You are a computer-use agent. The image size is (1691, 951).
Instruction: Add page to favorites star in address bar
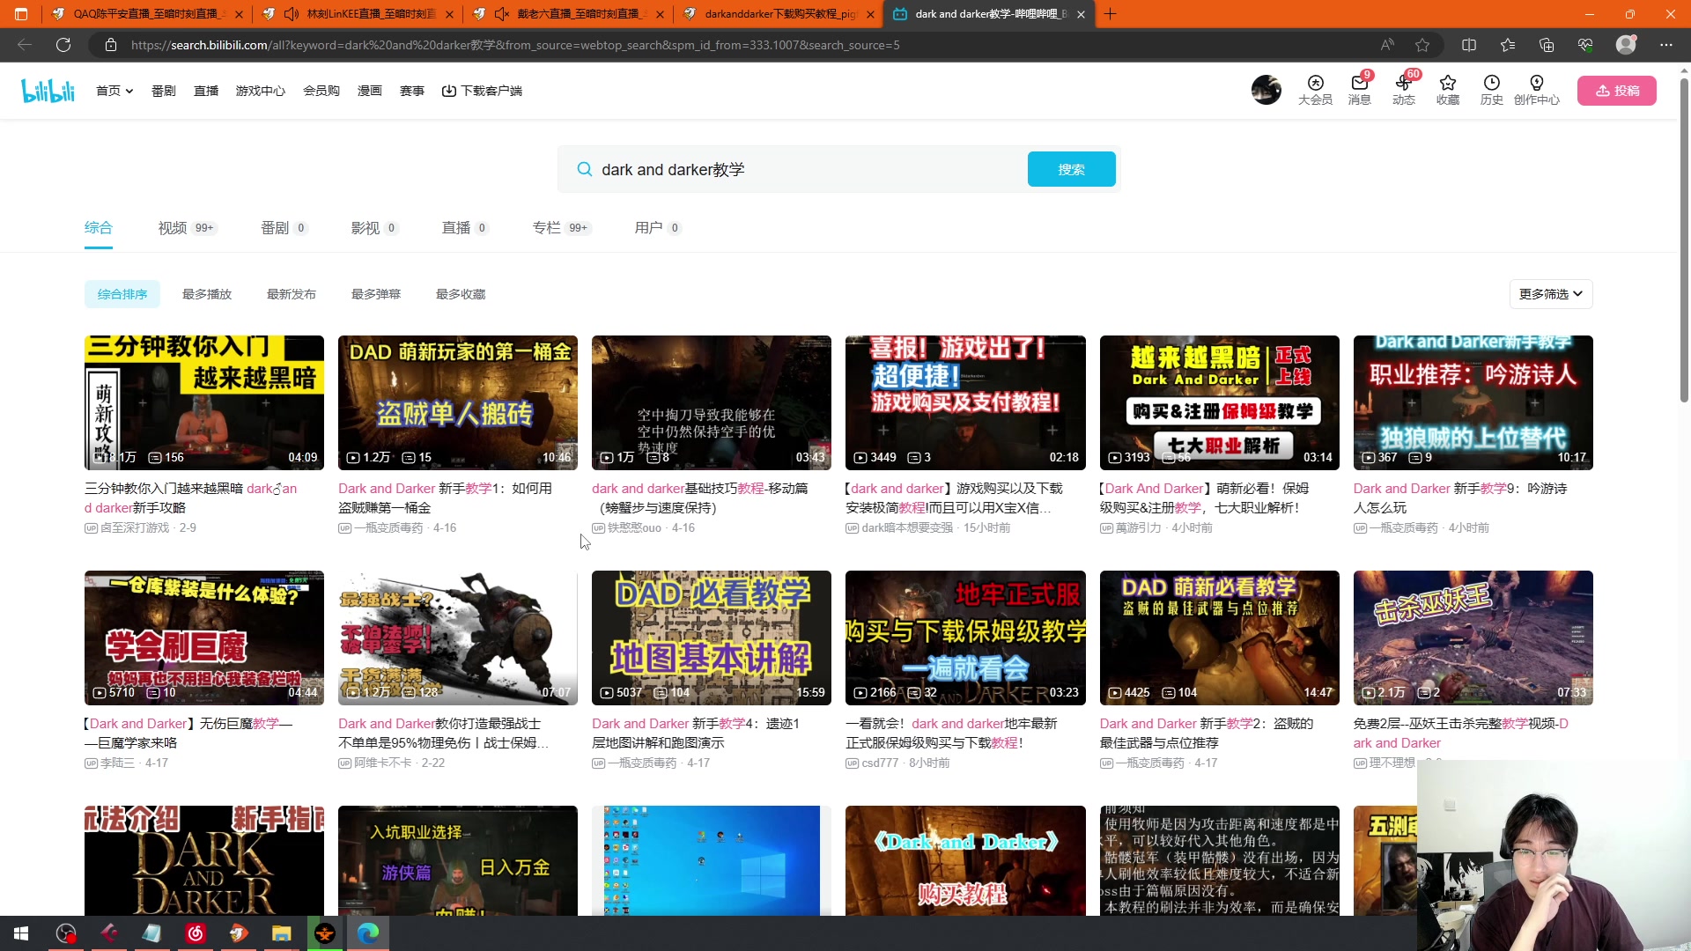pos(1422,45)
